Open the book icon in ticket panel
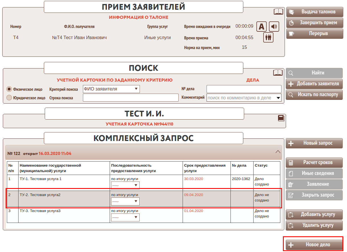Image resolution: width=347 pixels, height=252 pixels. pos(278,12)
